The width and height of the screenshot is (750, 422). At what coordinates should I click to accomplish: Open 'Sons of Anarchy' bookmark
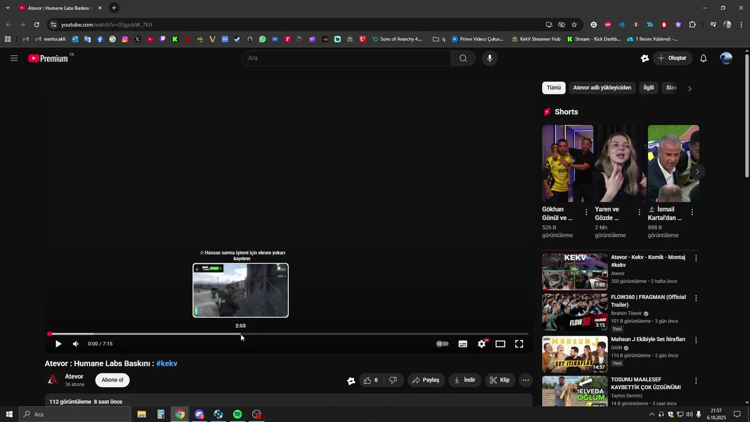[397, 39]
